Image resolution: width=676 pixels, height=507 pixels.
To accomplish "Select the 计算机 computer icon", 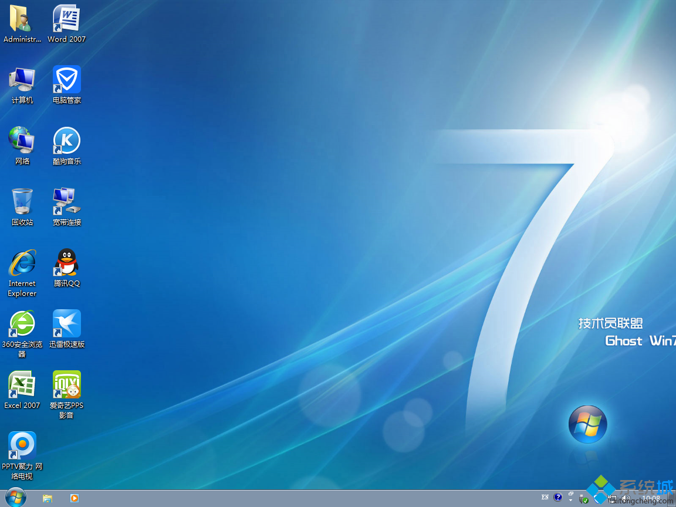I will (x=22, y=80).
